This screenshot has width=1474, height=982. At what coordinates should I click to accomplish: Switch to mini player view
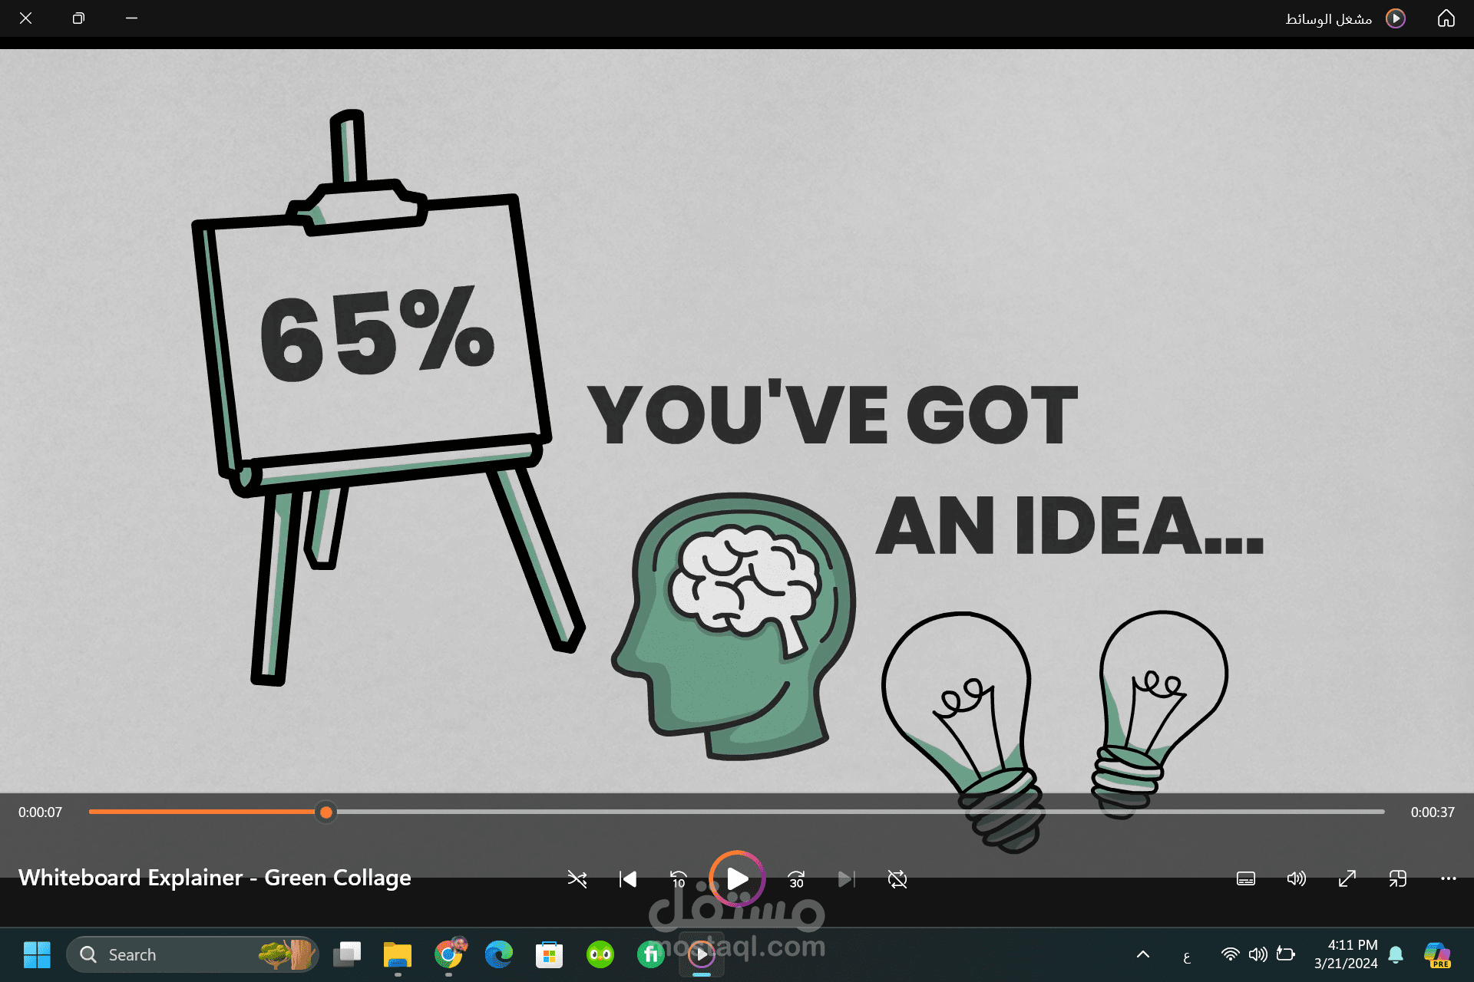pos(1397,879)
